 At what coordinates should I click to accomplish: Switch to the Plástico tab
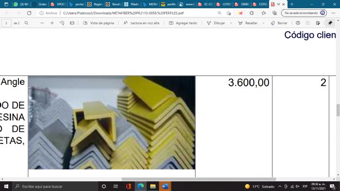pyautogui.click(x=132, y=4)
